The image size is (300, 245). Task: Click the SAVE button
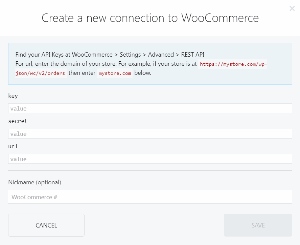tap(258, 225)
